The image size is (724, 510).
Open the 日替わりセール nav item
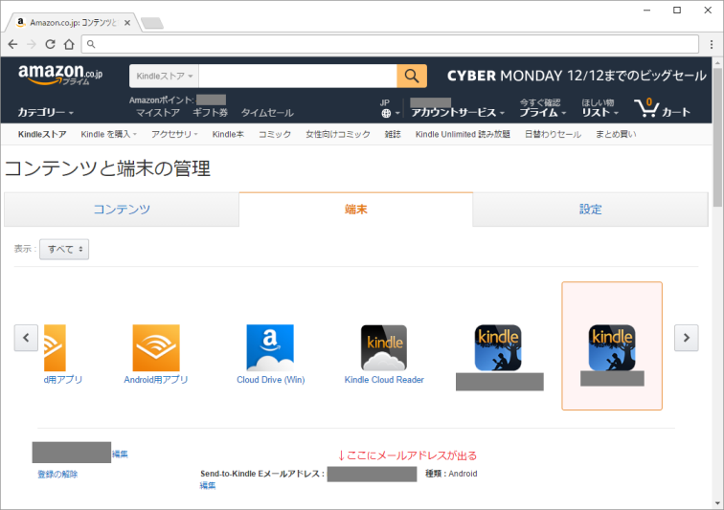pyautogui.click(x=553, y=134)
